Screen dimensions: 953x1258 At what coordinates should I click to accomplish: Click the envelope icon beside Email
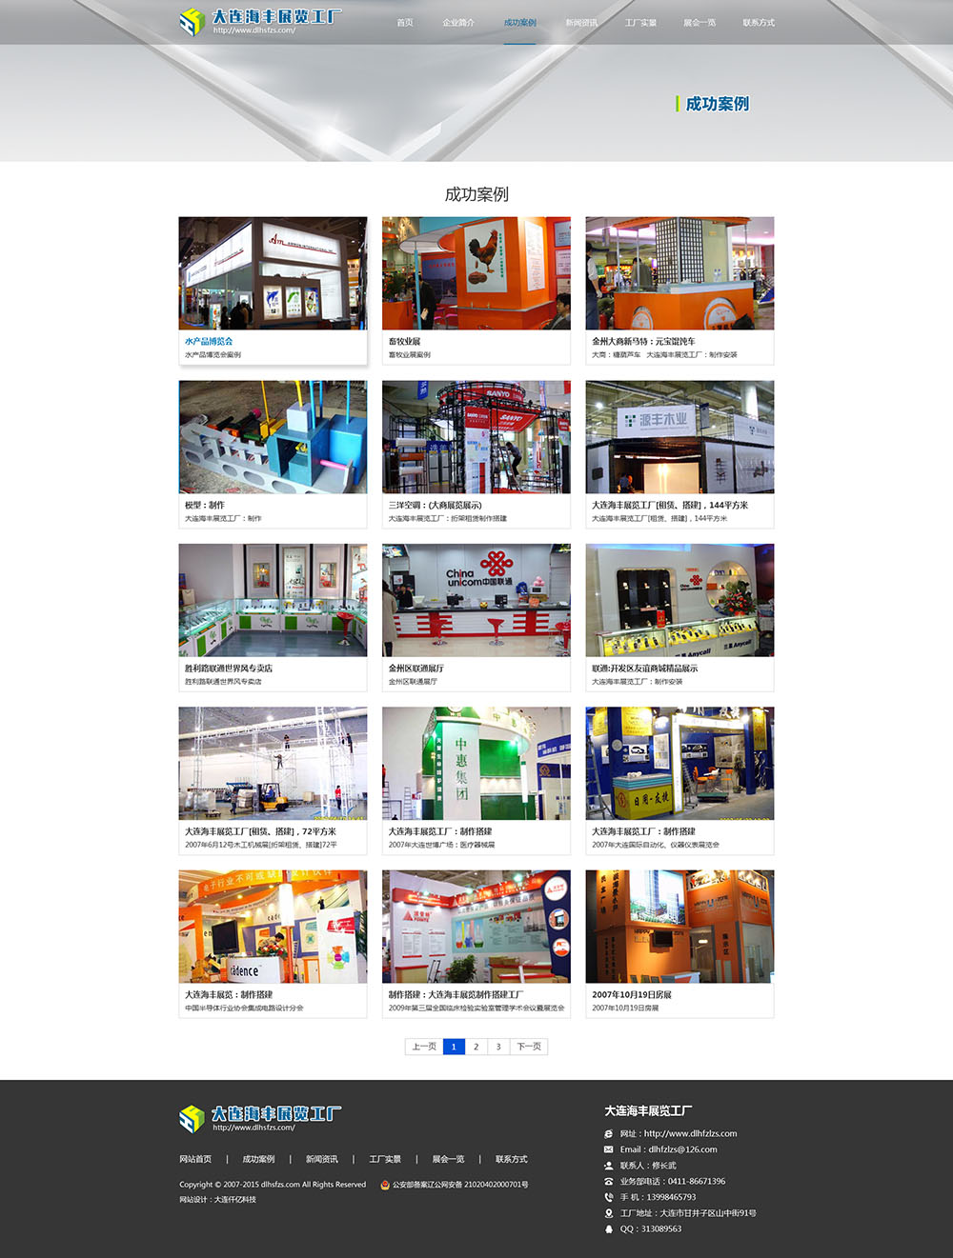click(609, 1149)
